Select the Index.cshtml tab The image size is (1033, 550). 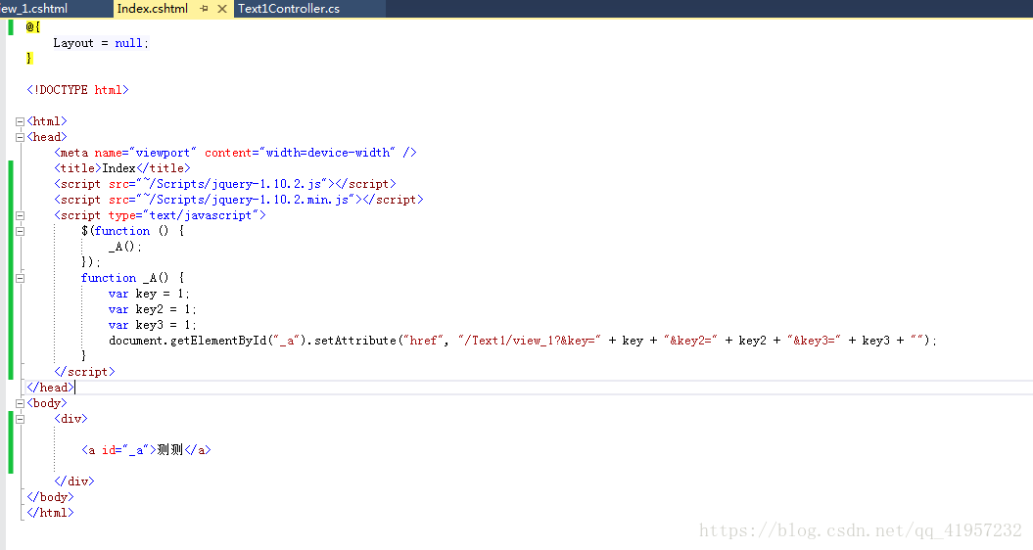pyautogui.click(x=152, y=9)
